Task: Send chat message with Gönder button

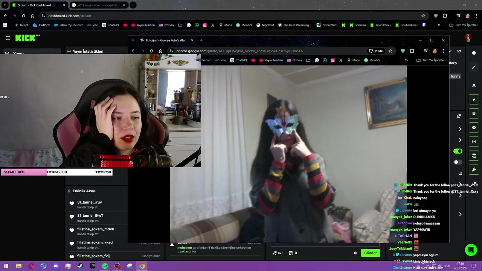Action: pyautogui.click(x=370, y=253)
